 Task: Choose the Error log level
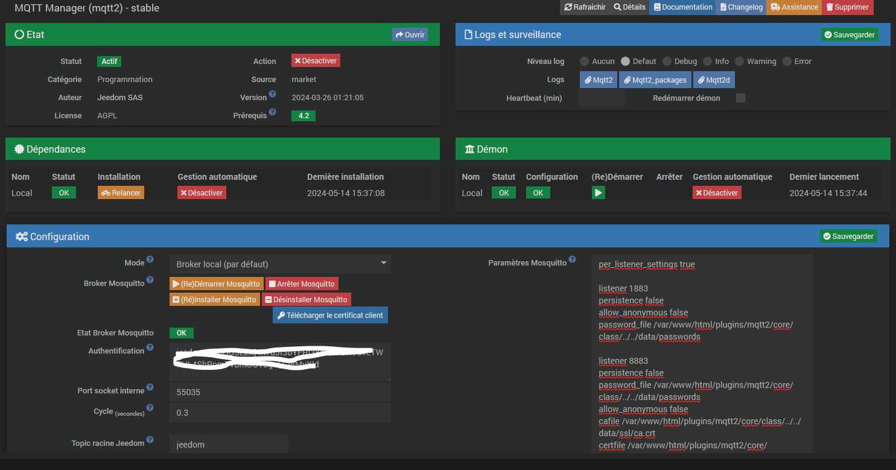coord(787,61)
